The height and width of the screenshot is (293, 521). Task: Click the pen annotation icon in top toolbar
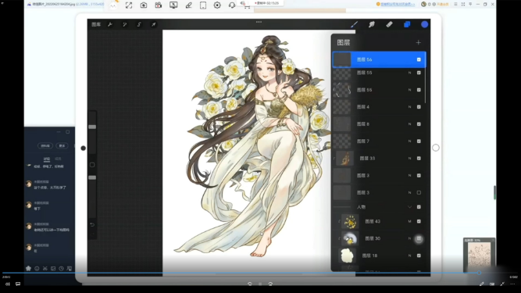click(188, 5)
